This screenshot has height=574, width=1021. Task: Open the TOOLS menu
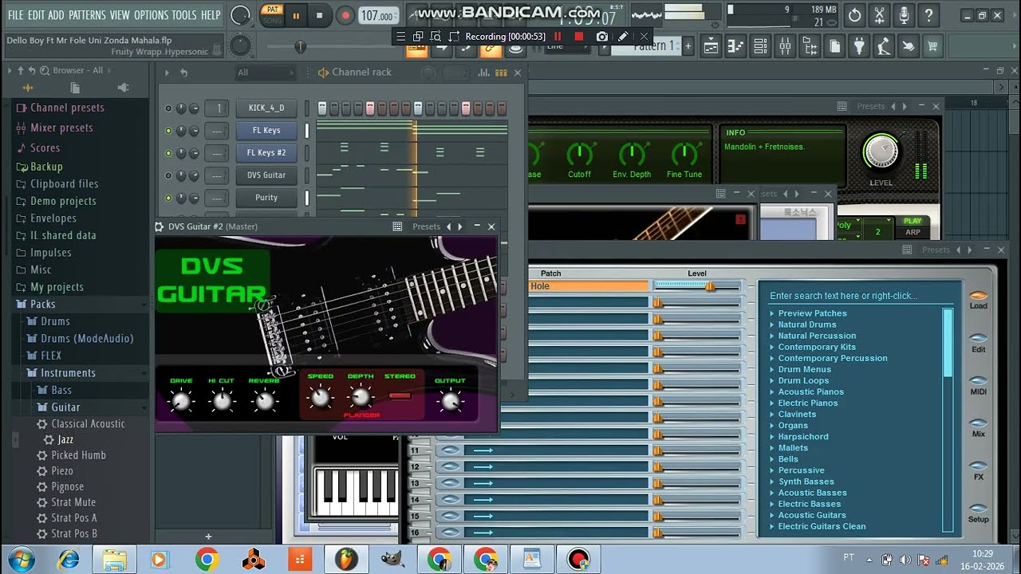[x=184, y=15]
